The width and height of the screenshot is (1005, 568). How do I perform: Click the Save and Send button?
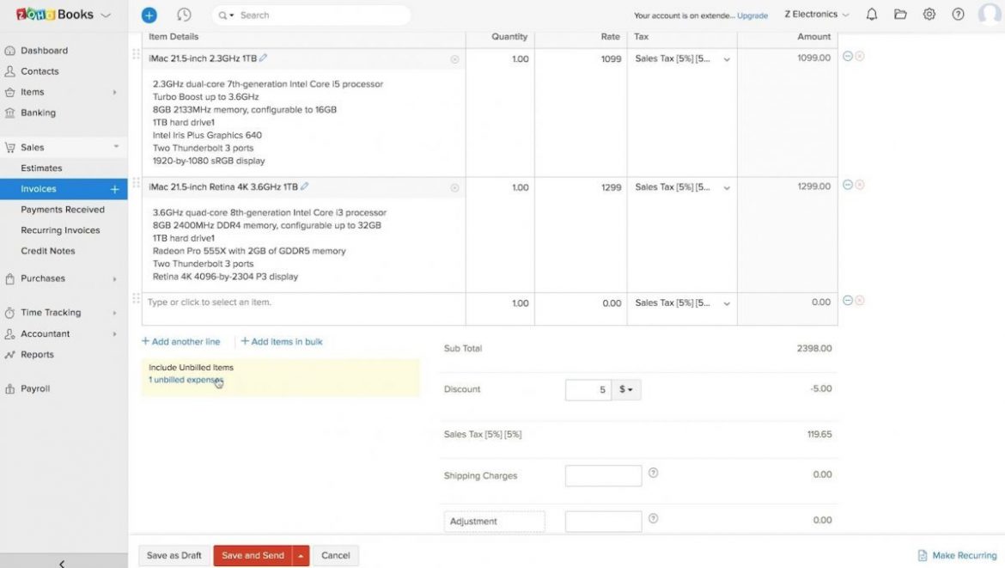[253, 555]
